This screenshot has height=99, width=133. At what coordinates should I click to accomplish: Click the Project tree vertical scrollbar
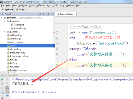tap(54, 32)
